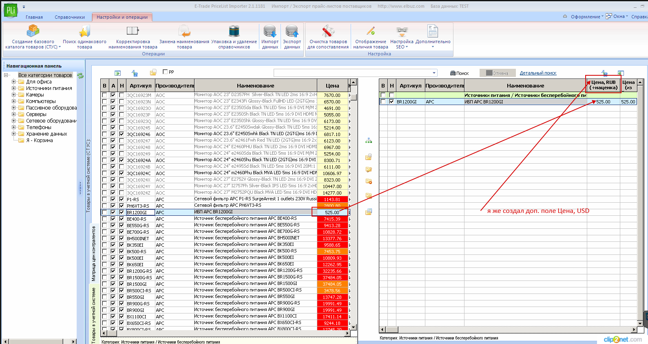Tick В checkbox for left-grid row BR1200GI
The image size is (648, 344).
tap(104, 213)
